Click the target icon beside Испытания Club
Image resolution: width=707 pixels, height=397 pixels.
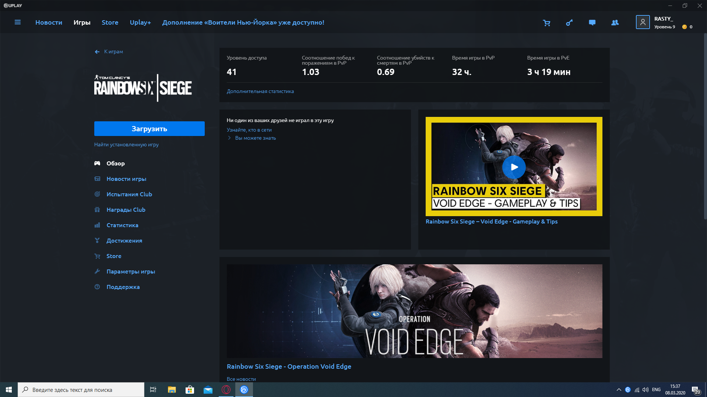tap(97, 194)
